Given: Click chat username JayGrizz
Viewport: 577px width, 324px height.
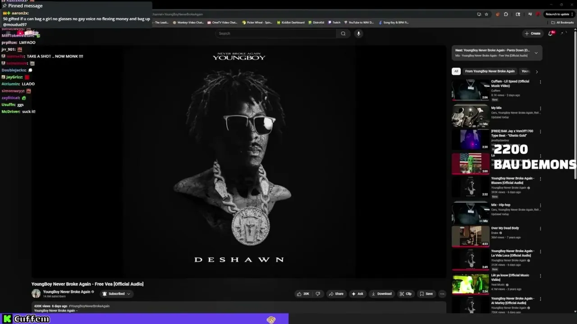Looking at the screenshot, I should coord(14,77).
